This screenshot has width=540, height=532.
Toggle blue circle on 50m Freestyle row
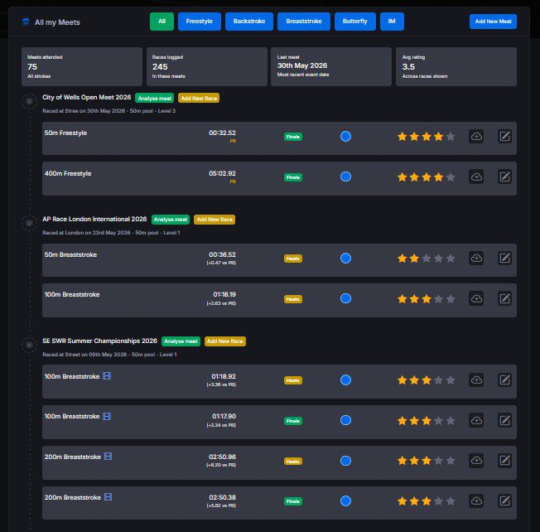[x=345, y=137]
